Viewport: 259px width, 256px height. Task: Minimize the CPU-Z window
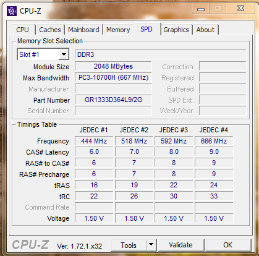[201, 9]
